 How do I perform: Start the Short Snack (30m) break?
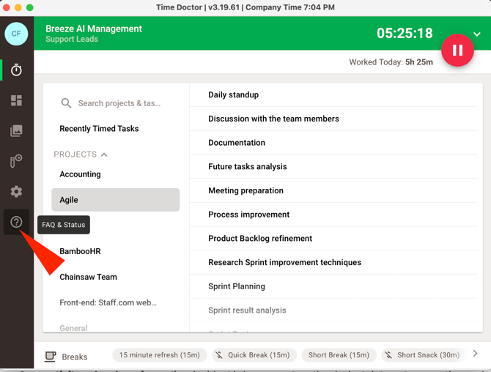424,355
